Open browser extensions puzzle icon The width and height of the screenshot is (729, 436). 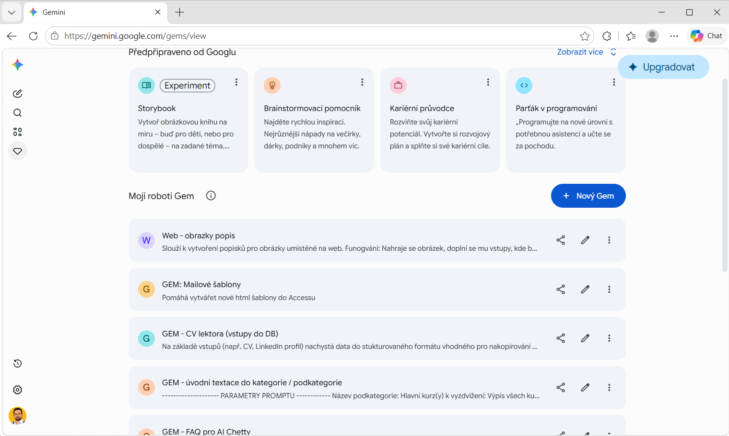click(x=607, y=36)
